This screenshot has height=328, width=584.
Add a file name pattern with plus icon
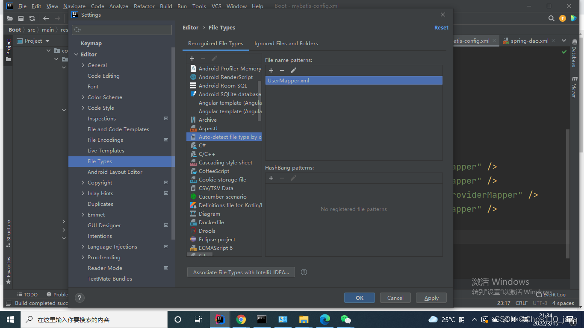[x=271, y=70]
